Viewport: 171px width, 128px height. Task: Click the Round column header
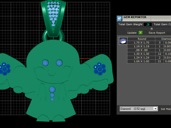pos(141,39)
